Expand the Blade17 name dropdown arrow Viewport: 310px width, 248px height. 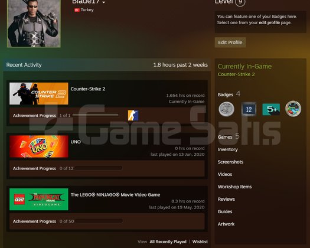coord(104,2)
